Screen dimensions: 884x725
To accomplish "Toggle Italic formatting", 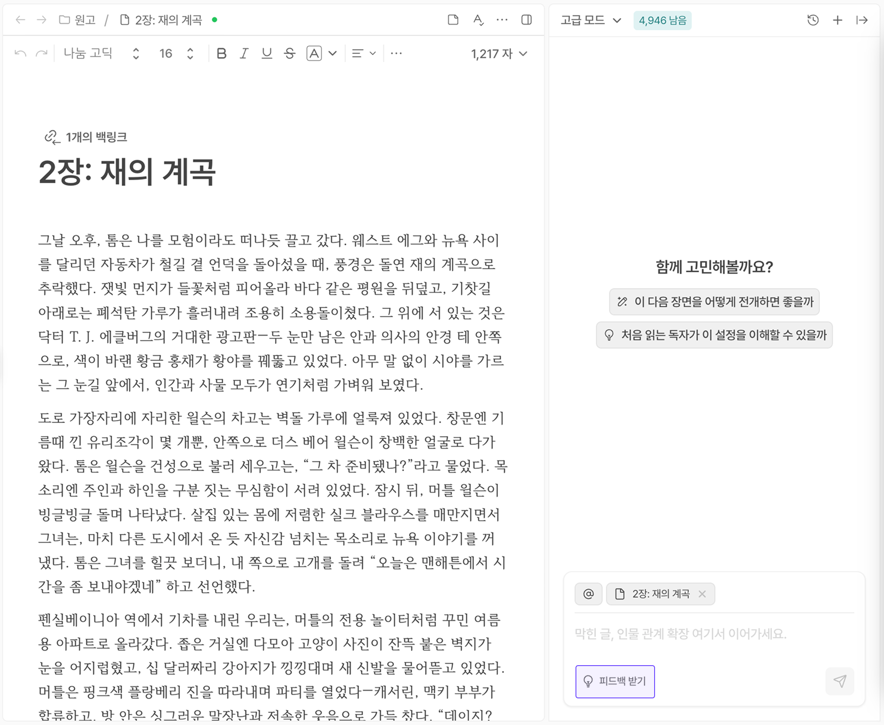I will 244,54.
